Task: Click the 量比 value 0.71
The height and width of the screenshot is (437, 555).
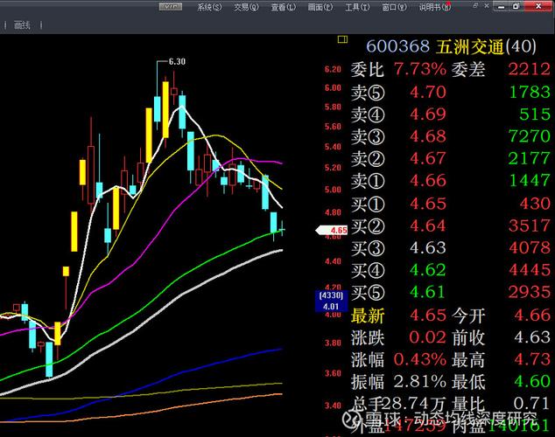Action: (532, 403)
